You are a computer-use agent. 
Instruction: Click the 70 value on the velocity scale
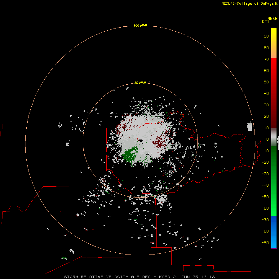pyautogui.click(x=266, y=59)
